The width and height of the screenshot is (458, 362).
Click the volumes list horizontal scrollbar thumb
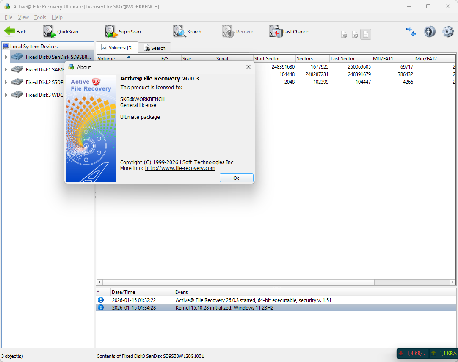(x=238, y=282)
